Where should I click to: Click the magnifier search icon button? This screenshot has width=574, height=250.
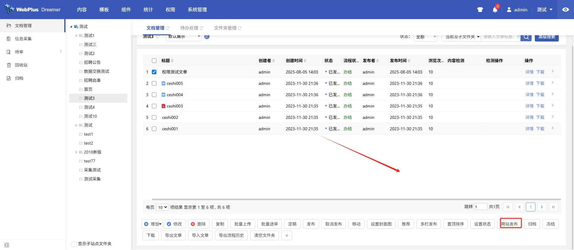click(x=526, y=37)
